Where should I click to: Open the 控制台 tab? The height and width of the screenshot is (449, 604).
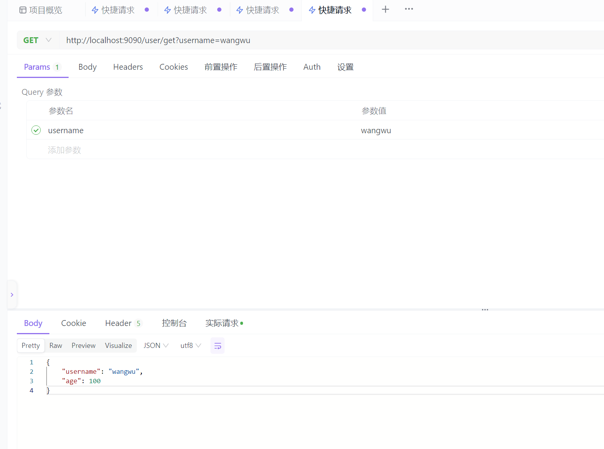click(x=174, y=323)
